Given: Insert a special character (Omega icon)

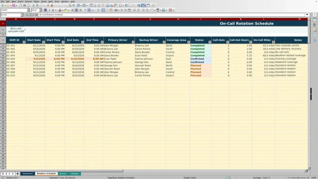Looking at the screenshot, I should [x=120, y=6].
